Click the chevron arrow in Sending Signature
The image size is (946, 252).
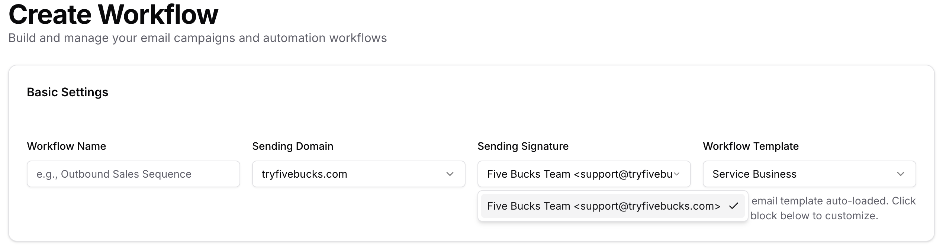677,174
